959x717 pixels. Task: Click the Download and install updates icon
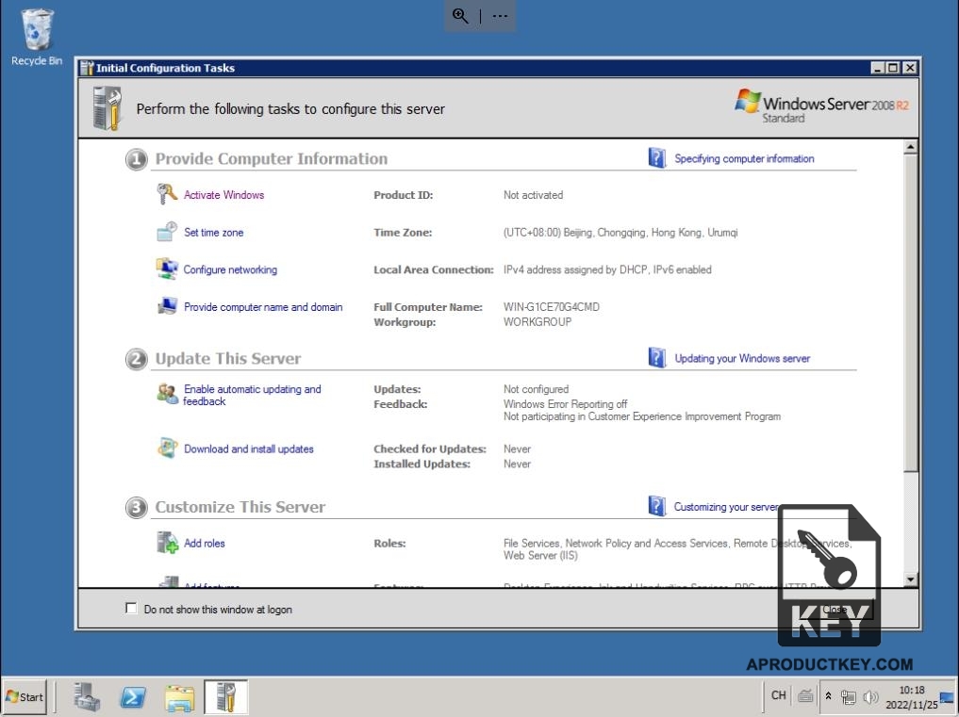pos(167,448)
